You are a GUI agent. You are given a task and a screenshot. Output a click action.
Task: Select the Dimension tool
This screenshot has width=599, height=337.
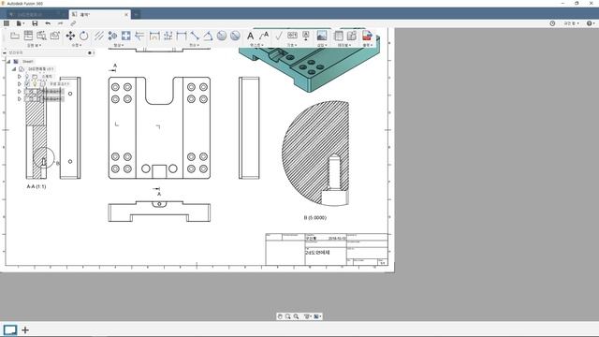pyautogui.click(x=154, y=36)
